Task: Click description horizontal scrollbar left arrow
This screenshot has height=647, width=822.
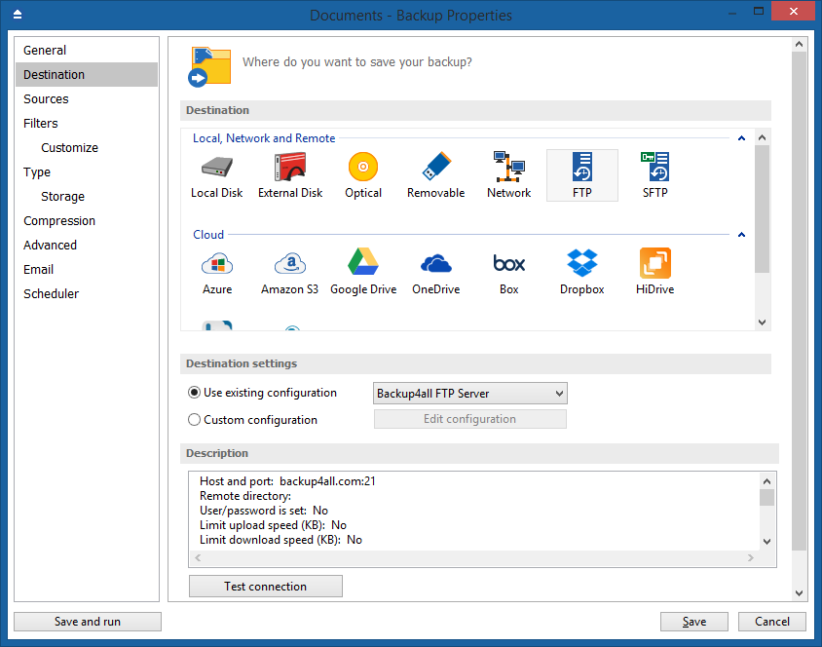Action: pyautogui.click(x=198, y=558)
